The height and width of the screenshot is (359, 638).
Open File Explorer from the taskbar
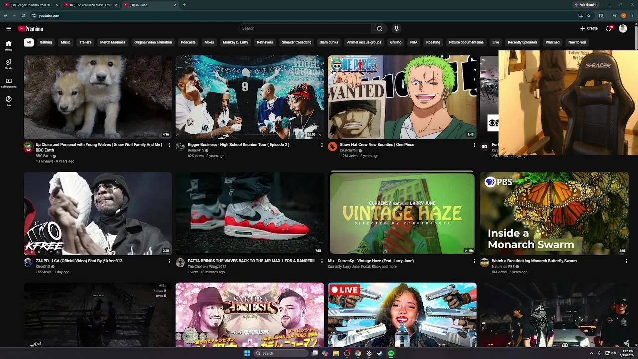(336, 353)
